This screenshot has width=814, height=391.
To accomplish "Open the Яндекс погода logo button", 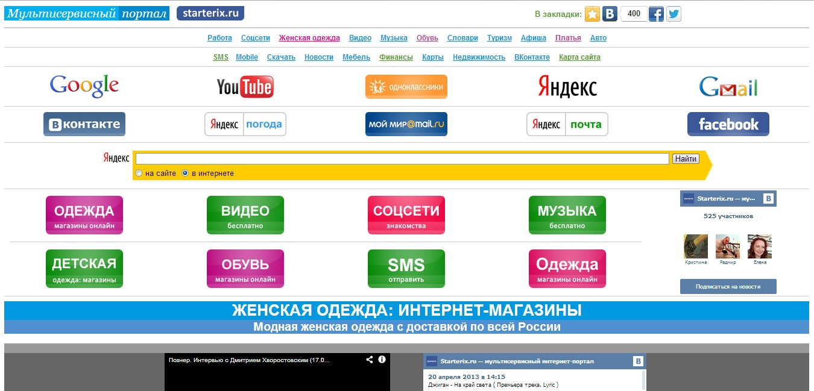I will (245, 124).
